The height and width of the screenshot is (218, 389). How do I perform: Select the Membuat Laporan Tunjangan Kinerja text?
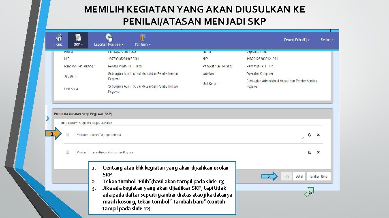coord(99,135)
